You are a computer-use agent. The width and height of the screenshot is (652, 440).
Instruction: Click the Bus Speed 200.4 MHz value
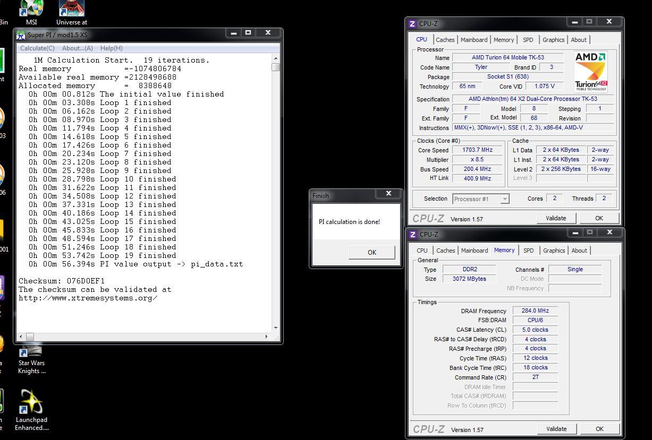click(477, 169)
